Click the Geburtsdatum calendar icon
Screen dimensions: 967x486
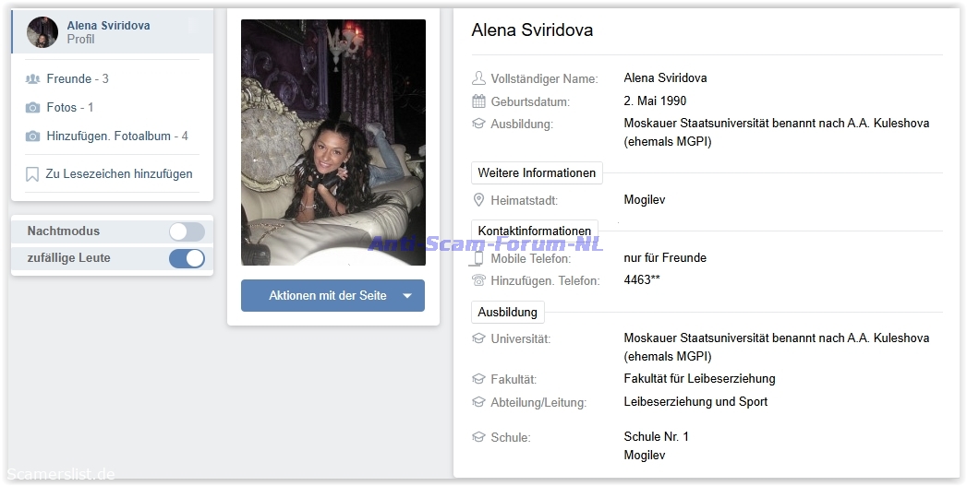(478, 101)
